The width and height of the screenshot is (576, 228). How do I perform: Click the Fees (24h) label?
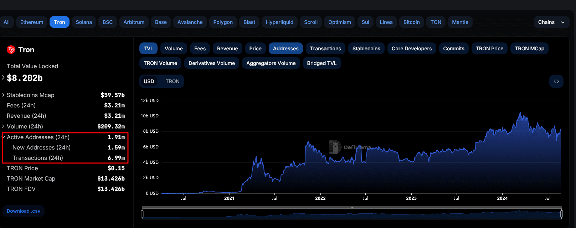21,105
